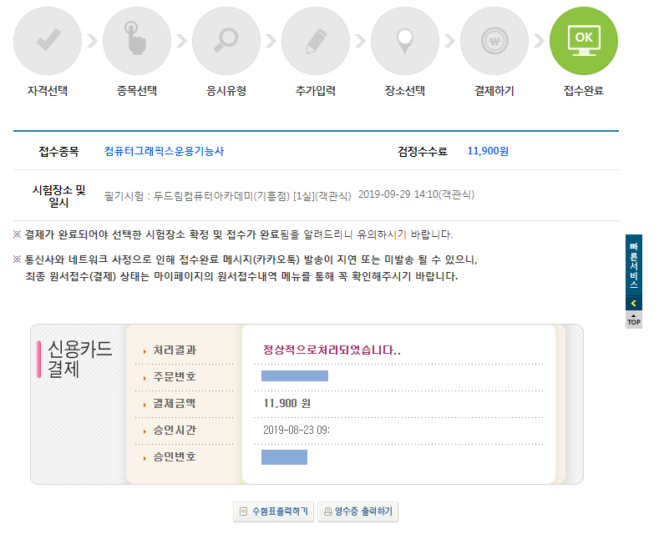
Task: Click the 정상적으로처리되었습니다 result message
Action: coord(332,350)
